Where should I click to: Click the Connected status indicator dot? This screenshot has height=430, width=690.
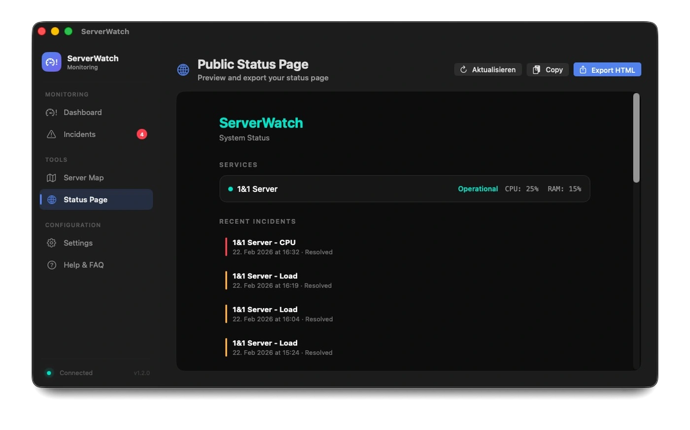pos(49,373)
